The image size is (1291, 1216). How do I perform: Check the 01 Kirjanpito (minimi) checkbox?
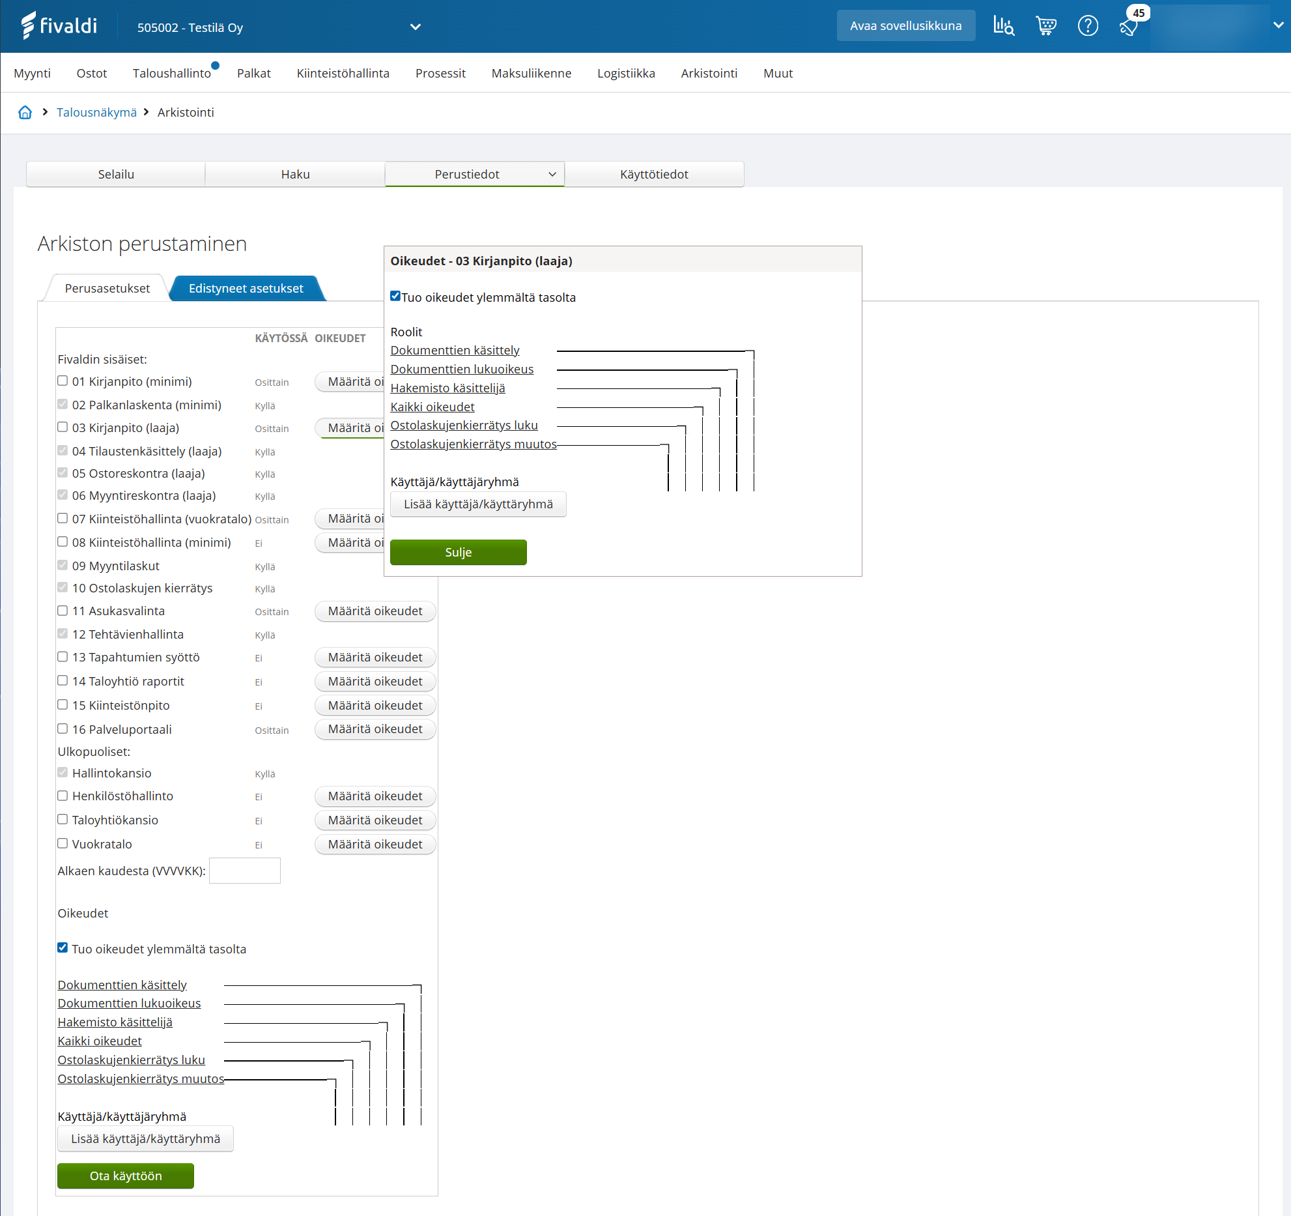click(63, 381)
